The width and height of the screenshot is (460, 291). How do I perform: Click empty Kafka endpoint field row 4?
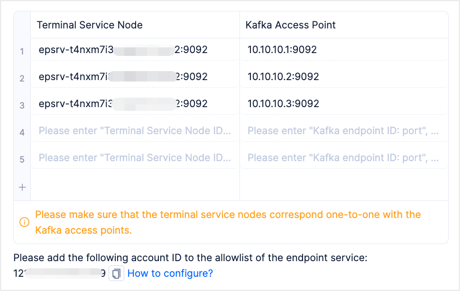click(343, 131)
